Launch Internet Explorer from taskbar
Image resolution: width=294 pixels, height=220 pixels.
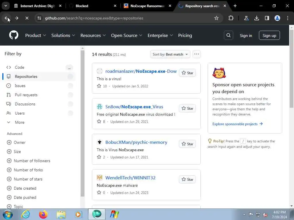(x=26, y=214)
